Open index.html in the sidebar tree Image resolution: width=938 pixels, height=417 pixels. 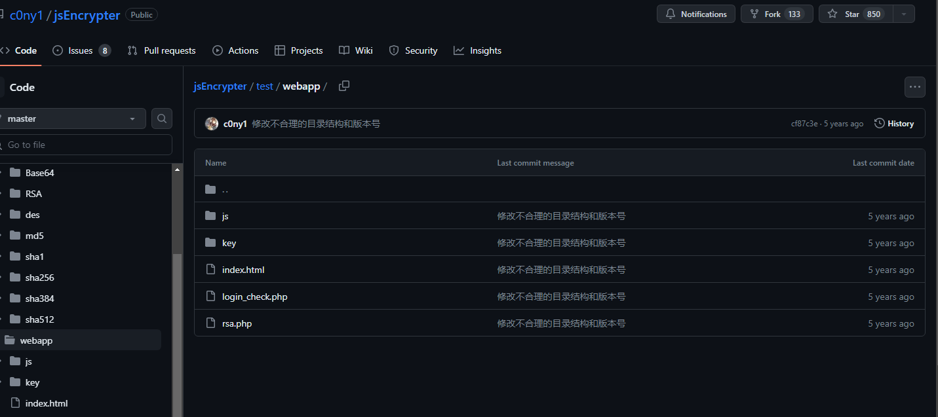tap(47, 403)
